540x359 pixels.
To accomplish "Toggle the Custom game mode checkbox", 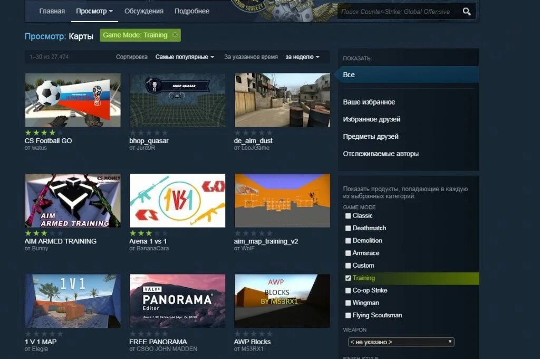I will 348,266.
